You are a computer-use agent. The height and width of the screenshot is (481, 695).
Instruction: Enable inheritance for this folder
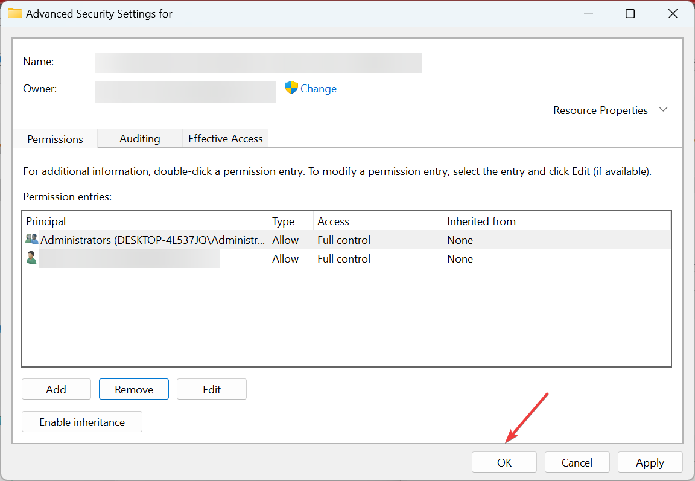click(82, 422)
